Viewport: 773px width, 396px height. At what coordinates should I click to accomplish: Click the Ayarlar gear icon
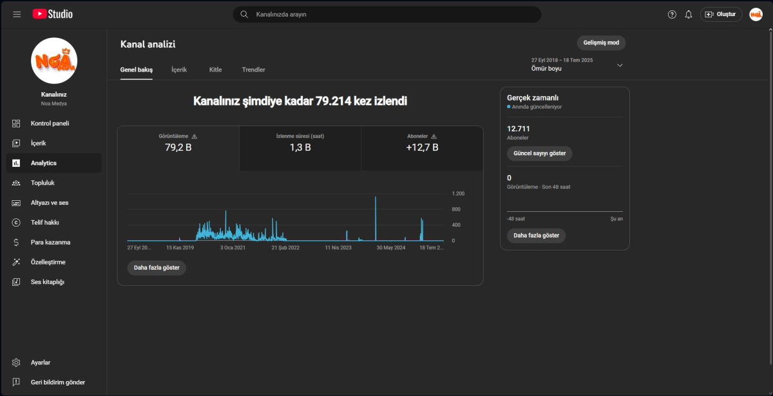coord(17,363)
